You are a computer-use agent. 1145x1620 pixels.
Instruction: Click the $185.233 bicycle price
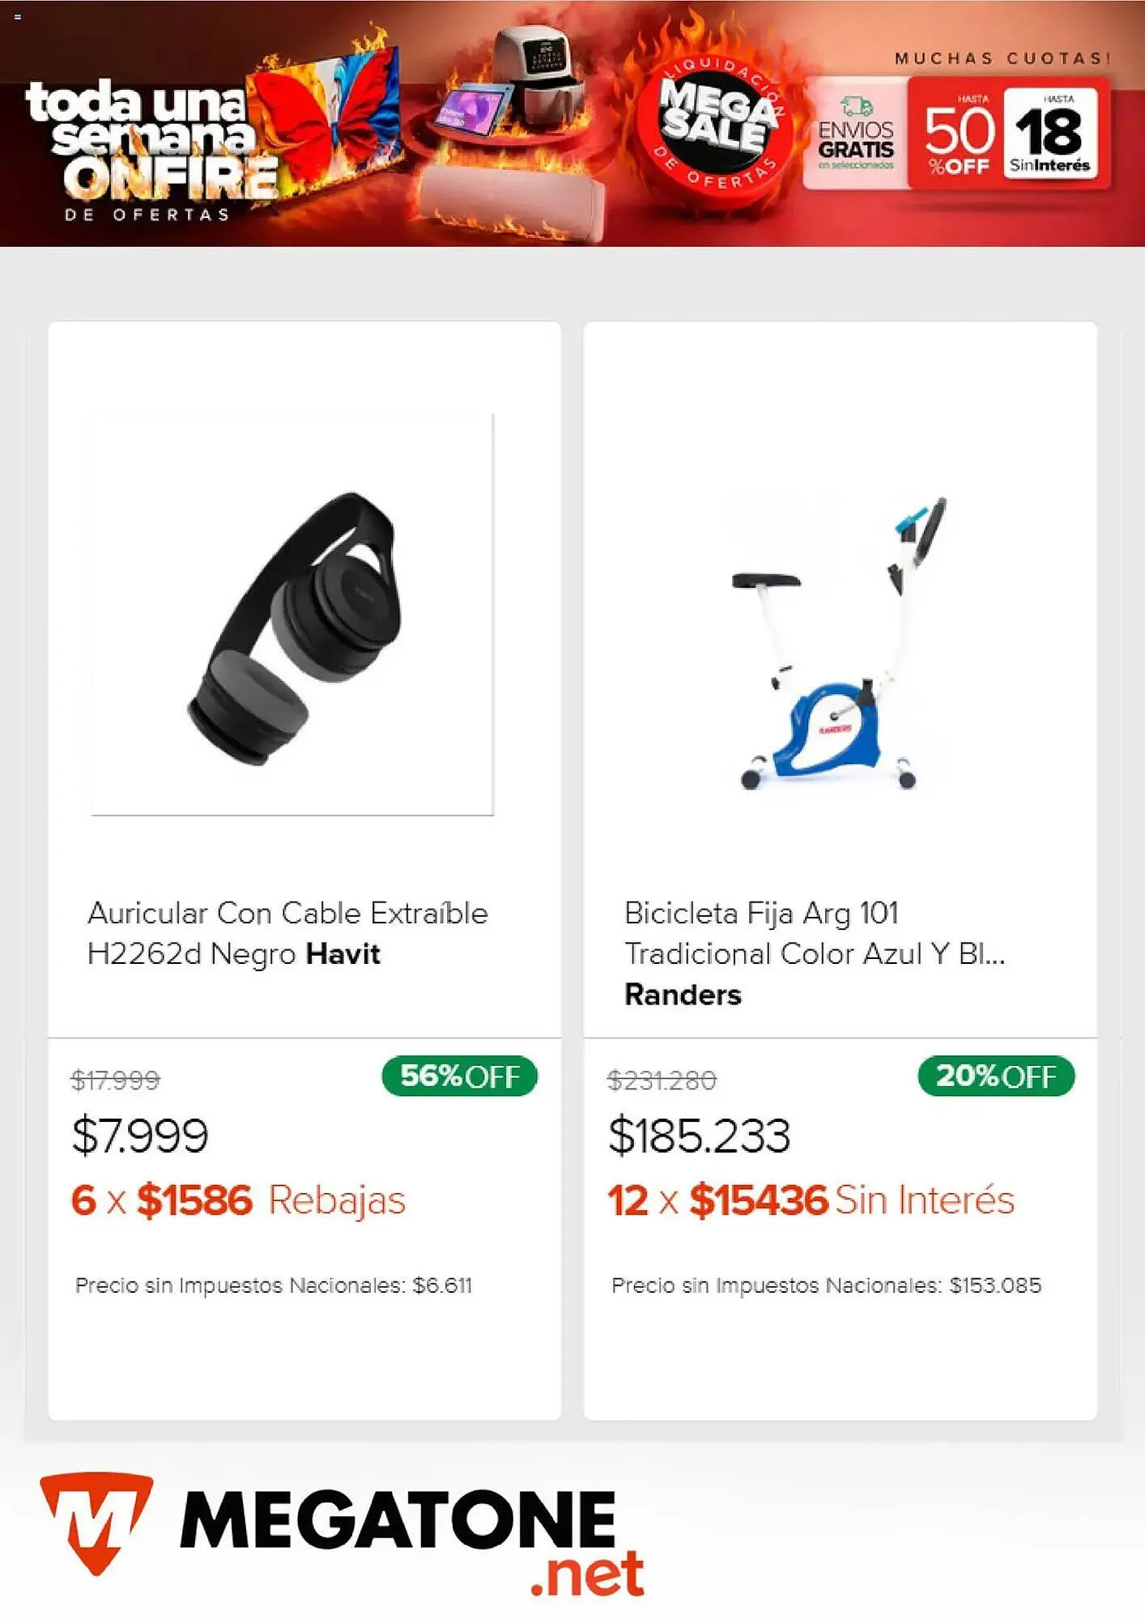tap(699, 1135)
